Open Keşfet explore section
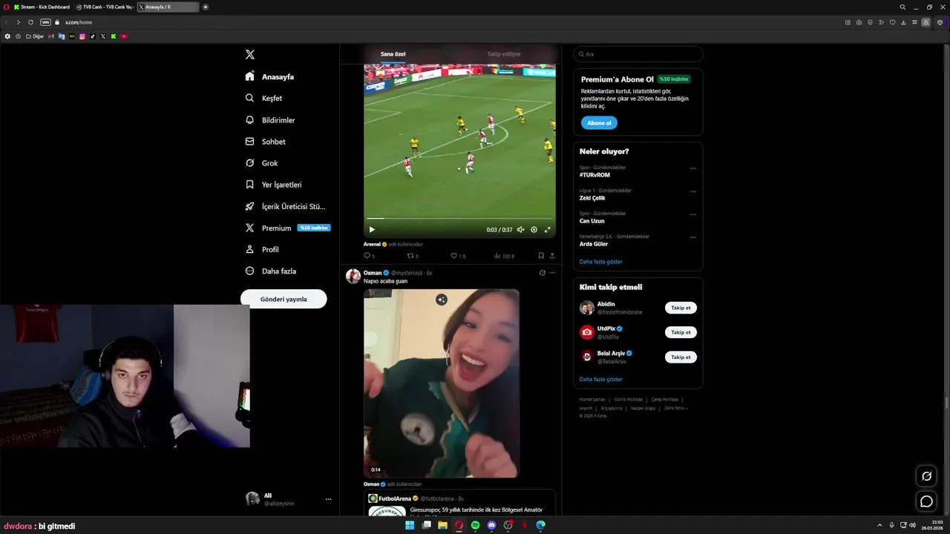 pyautogui.click(x=264, y=98)
